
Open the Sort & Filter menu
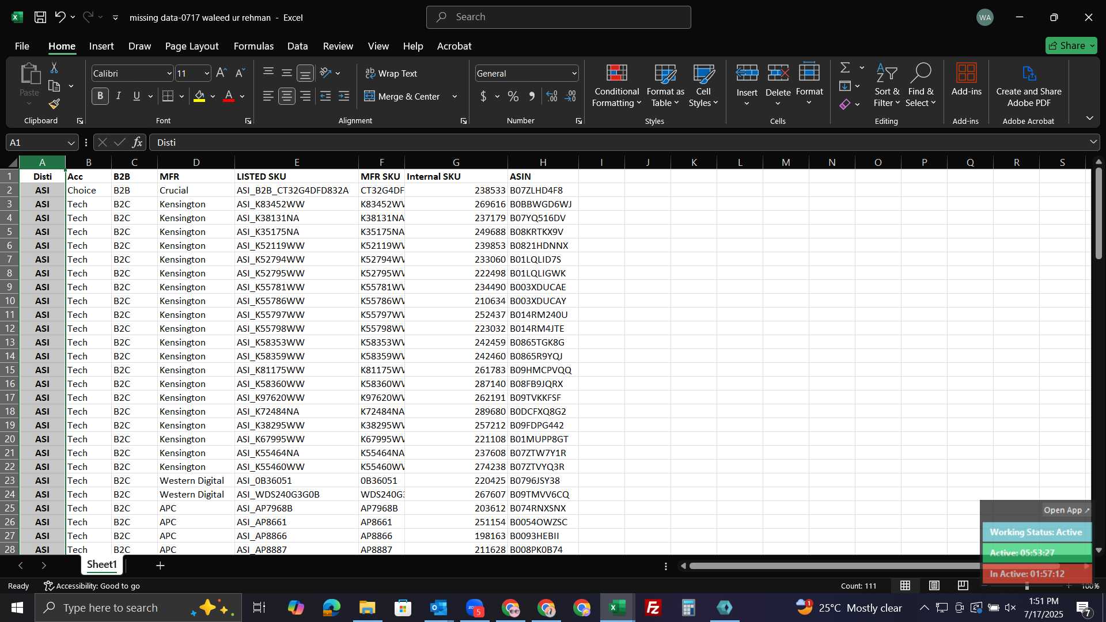pos(887,85)
